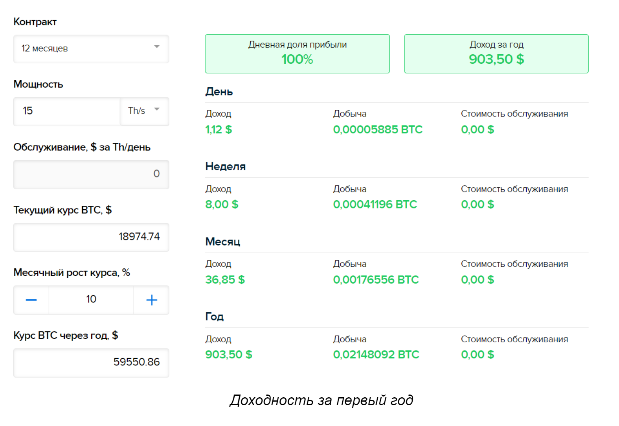Click weekly mining value 0,00041196 BTC
The image size is (619, 426).
click(x=375, y=205)
